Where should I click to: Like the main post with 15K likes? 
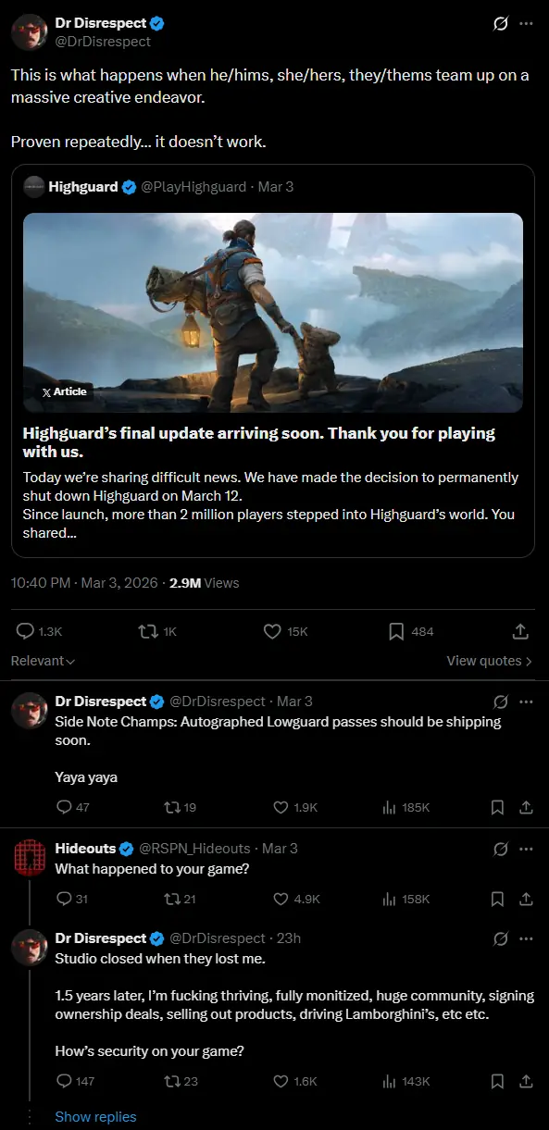pyautogui.click(x=285, y=631)
